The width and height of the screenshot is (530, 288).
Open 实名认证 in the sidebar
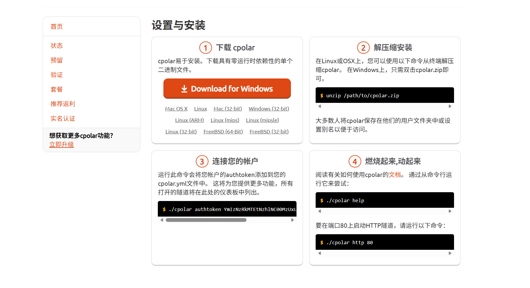click(63, 118)
